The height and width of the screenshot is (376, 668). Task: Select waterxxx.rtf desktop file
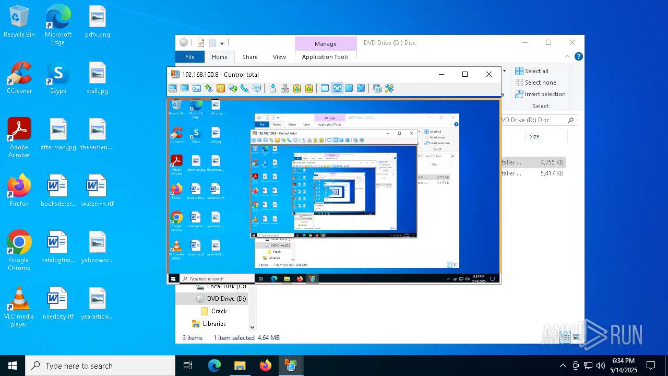[98, 191]
